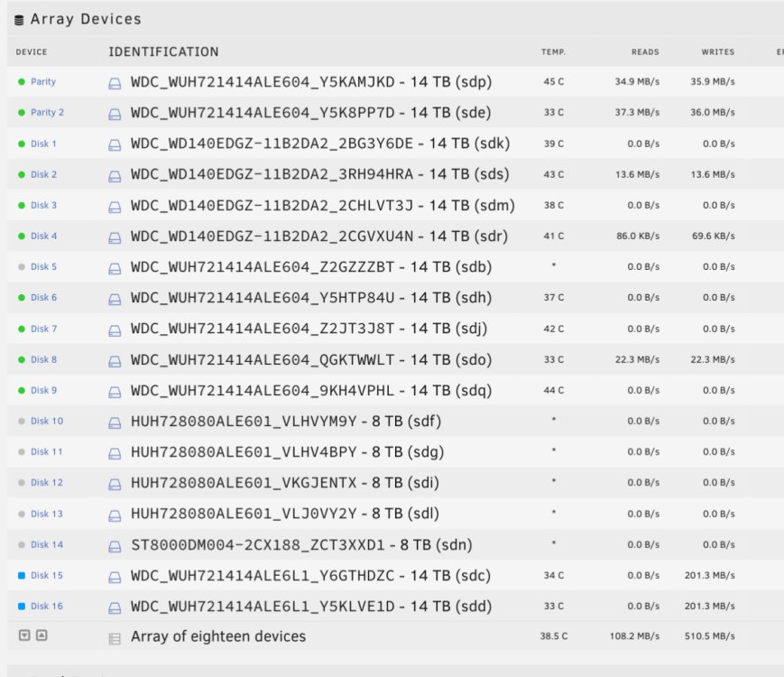
Task: Open the Disk 14 device link
Action: coord(47,544)
